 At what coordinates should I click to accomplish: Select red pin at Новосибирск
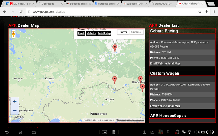(140, 79)
